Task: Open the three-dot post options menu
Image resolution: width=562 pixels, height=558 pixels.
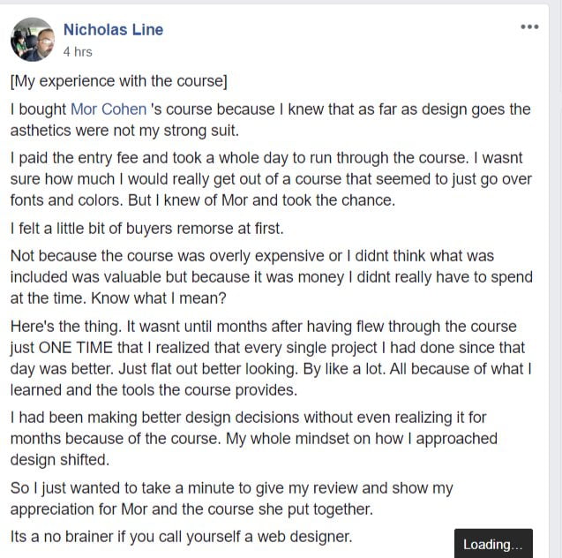Action: (529, 26)
